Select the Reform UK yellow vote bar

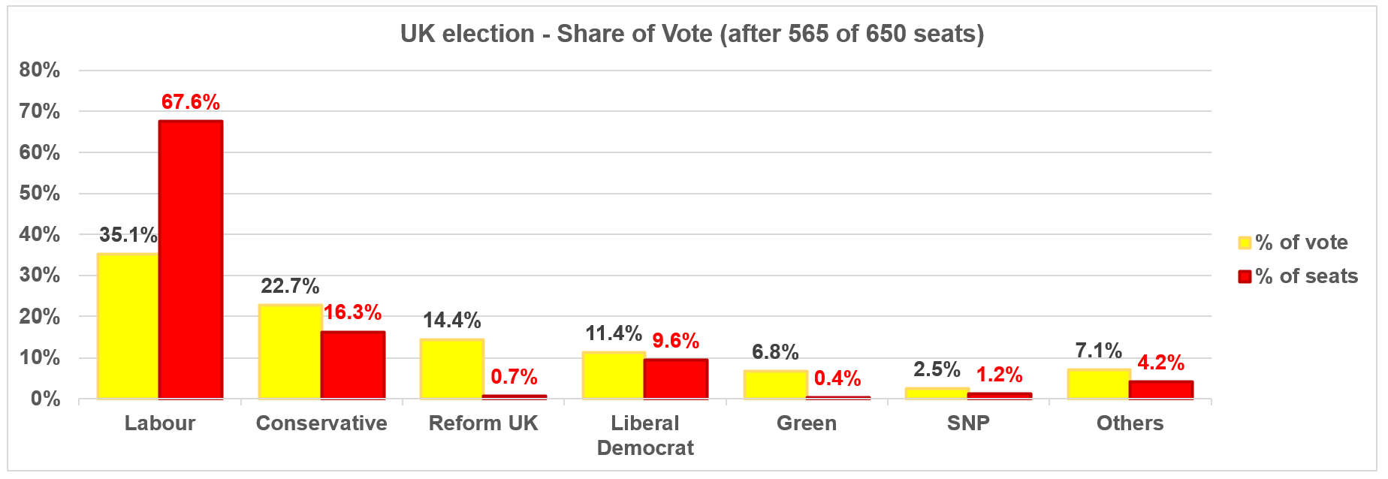pyautogui.click(x=451, y=369)
